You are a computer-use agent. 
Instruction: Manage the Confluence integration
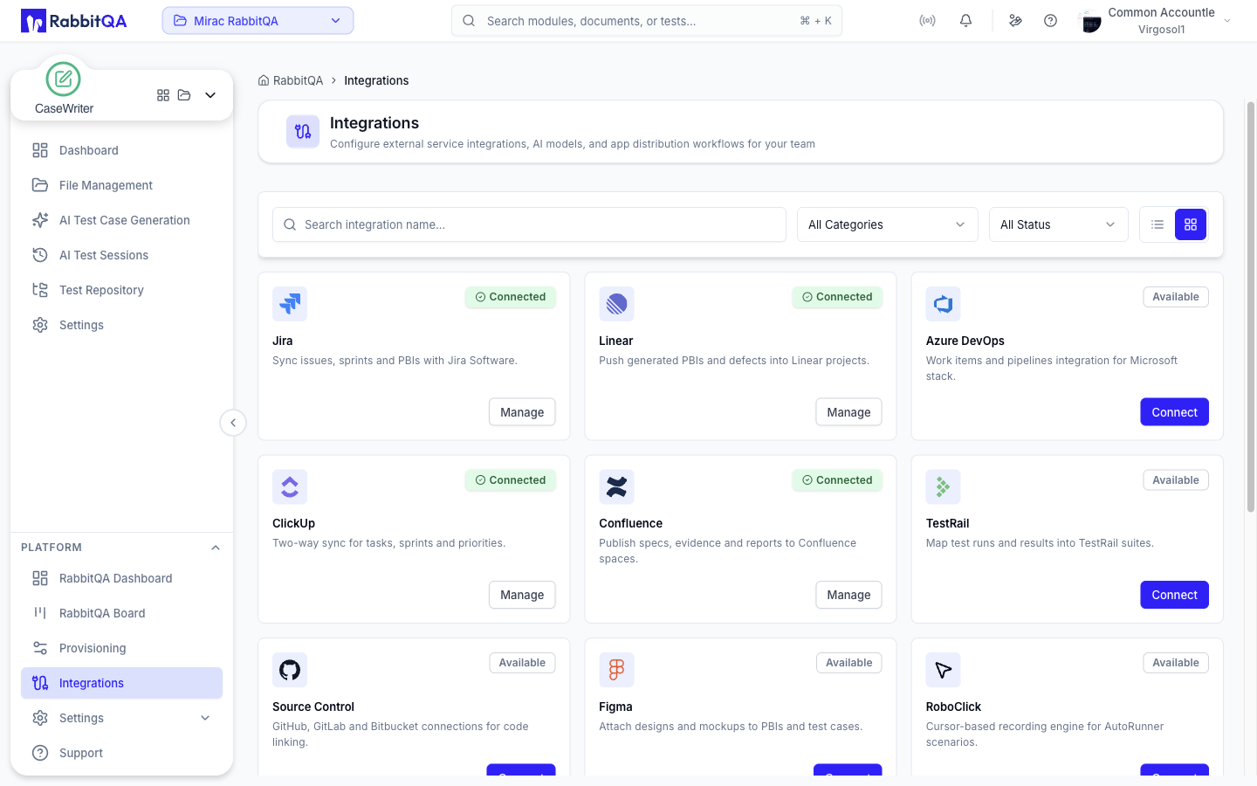coord(848,595)
